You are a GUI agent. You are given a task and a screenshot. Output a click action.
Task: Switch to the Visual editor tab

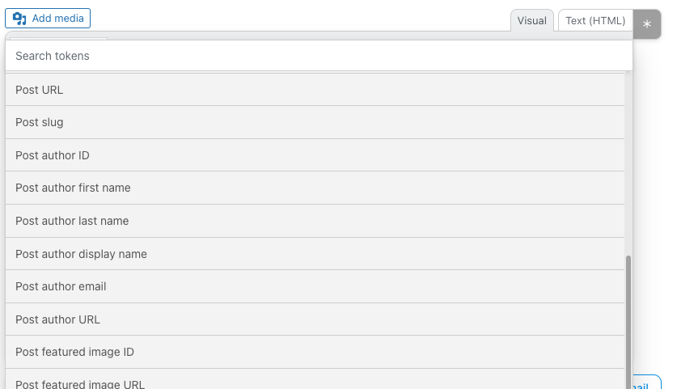(531, 20)
